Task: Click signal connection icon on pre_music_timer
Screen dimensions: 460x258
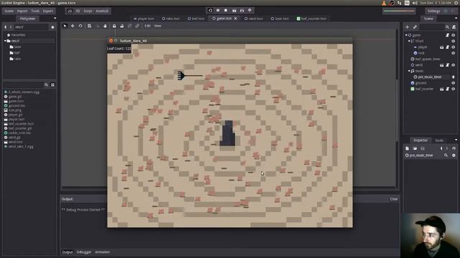Action: tap(454, 77)
